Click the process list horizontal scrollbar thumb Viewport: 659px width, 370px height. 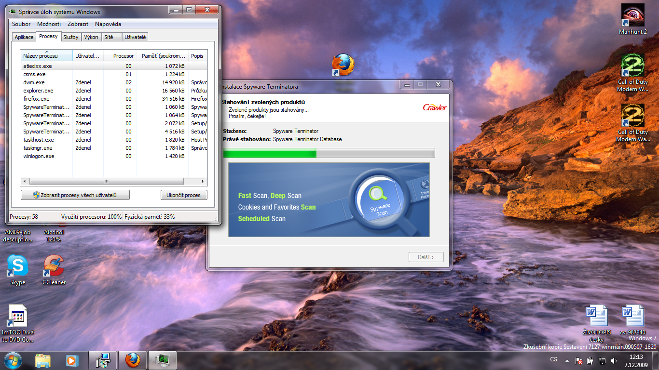[x=106, y=182]
